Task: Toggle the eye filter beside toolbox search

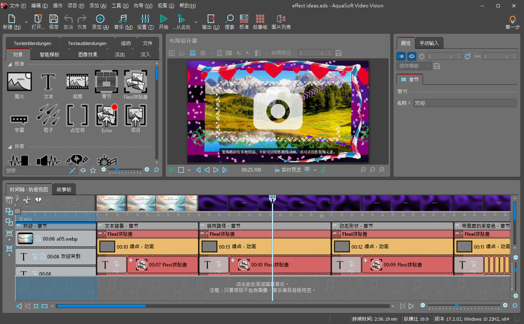Action: [x=84, y=170]
